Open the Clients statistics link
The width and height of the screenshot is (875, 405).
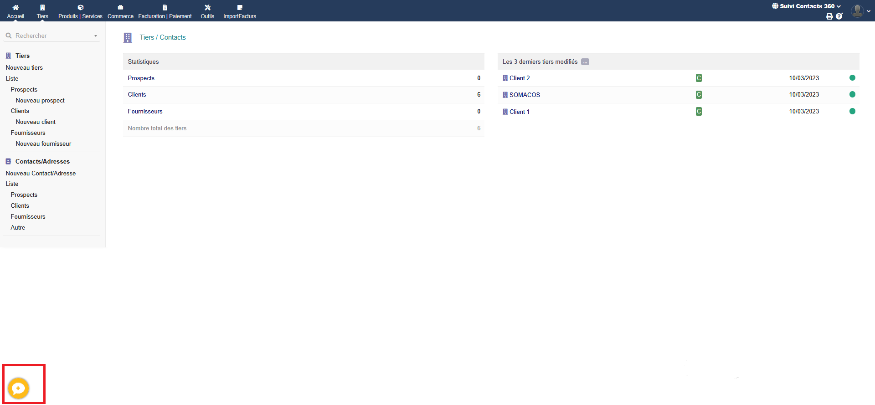pos(137,95)
